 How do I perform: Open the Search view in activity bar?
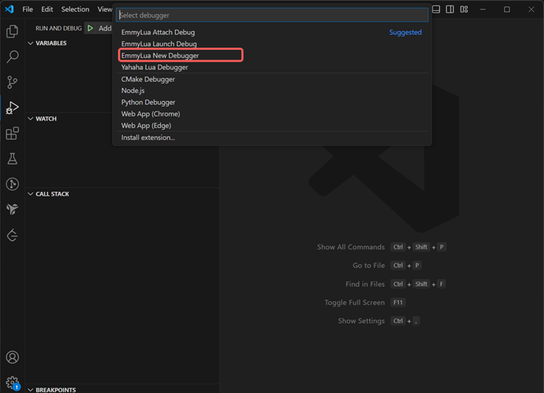[x=12, y=57]
